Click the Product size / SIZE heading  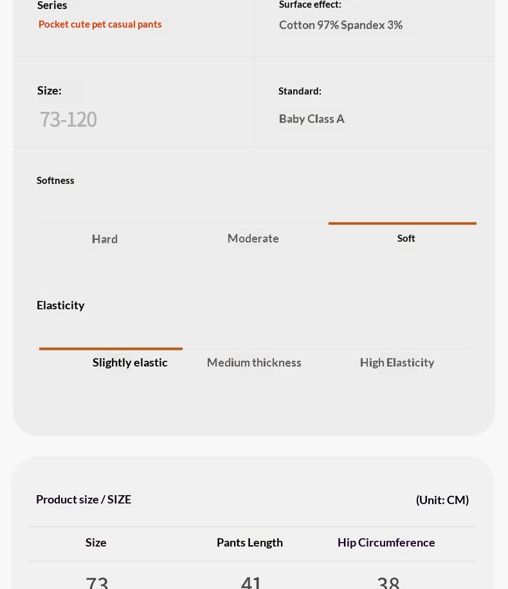(x=84, y=499)
